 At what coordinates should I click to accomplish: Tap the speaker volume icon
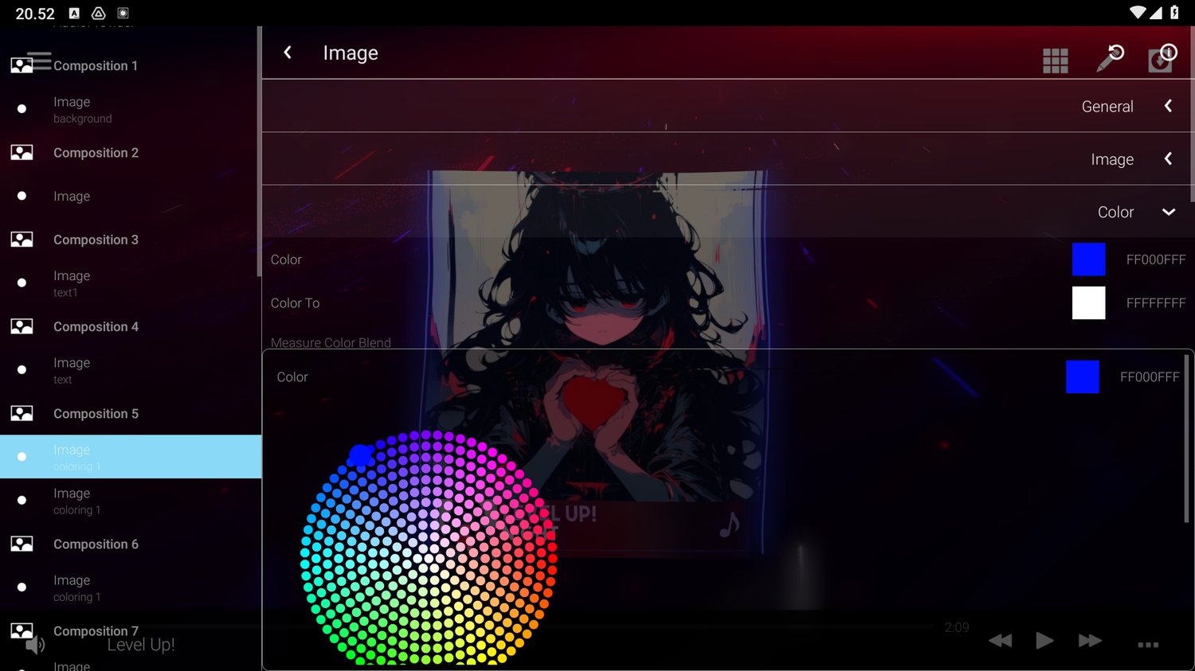click(35, 645)
